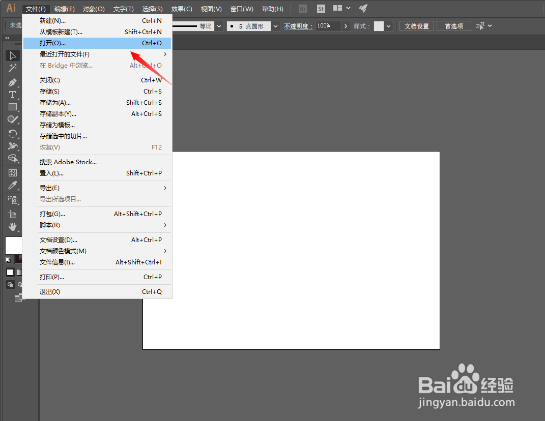Viewport: 545px width, 421px height.
Task: Choose 打包(G)... menu item
Action: coord(97,214)
